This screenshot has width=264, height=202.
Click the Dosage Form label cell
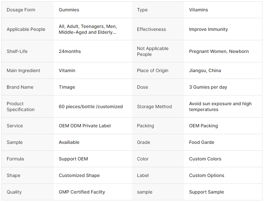click(x=21, y=10)
